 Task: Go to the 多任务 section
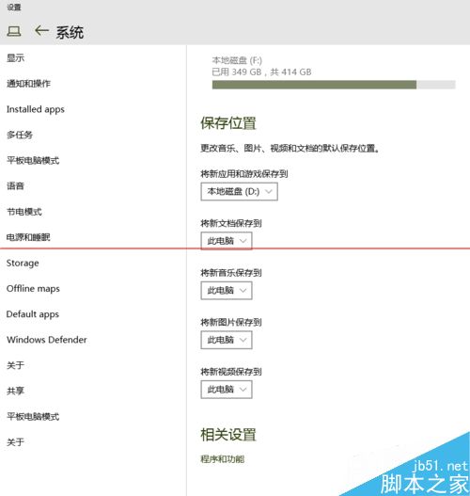tap(20, 135)
